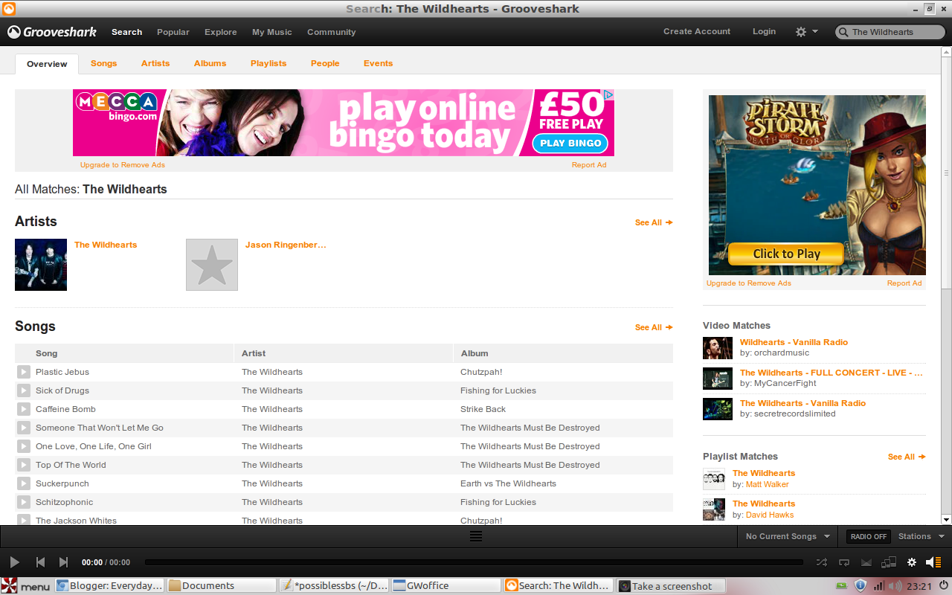Play the song Plastic Jebus
This screenshot has width=952, height=595.
24,372
